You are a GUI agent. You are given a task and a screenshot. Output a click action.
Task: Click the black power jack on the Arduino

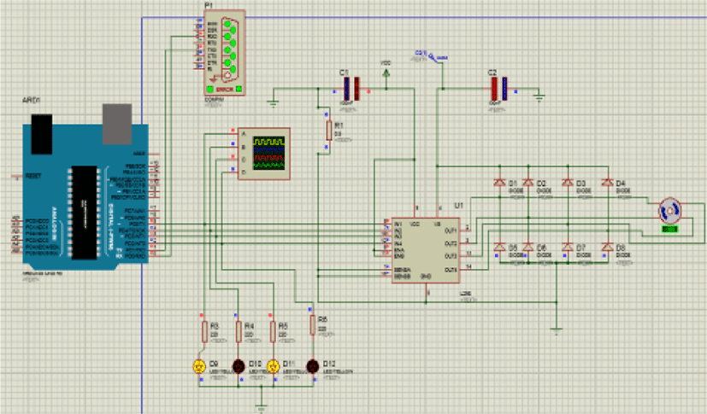tap(42, 134)
